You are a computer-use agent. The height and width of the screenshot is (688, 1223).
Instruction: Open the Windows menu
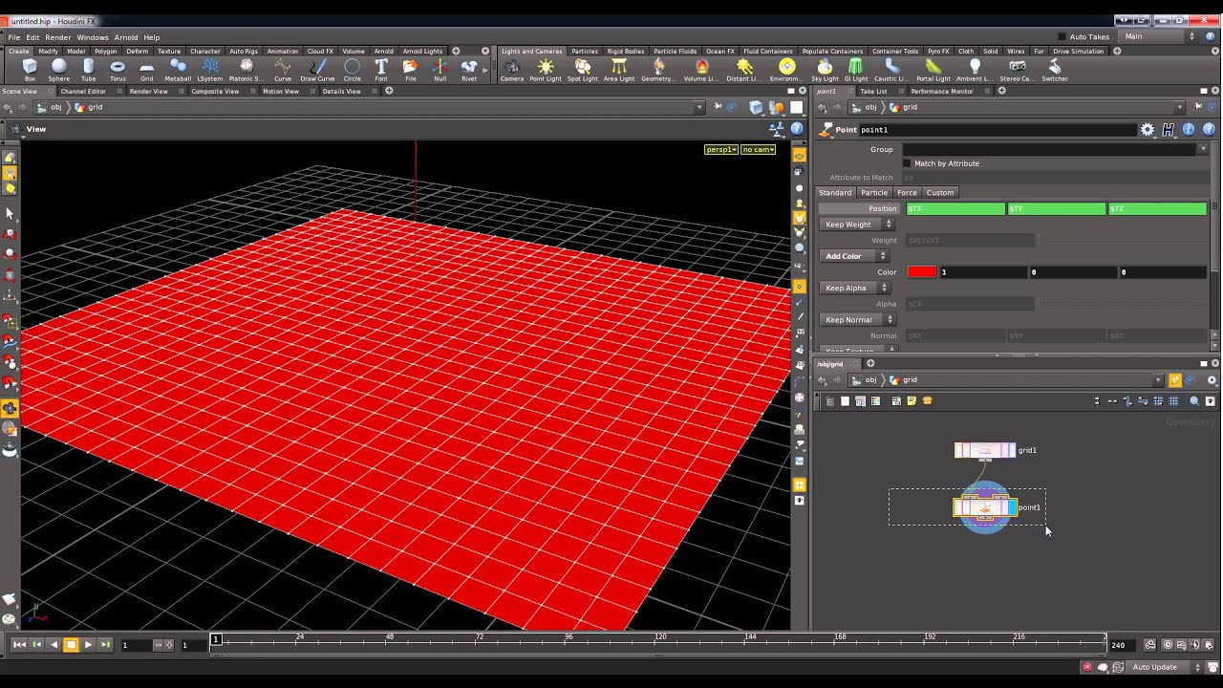pos(93,37)
